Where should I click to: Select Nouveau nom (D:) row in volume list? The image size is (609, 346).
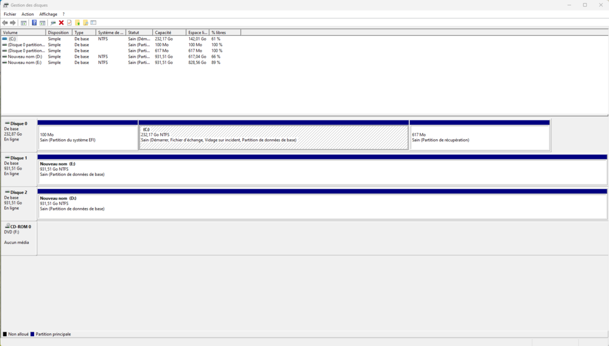coord(24,57)
